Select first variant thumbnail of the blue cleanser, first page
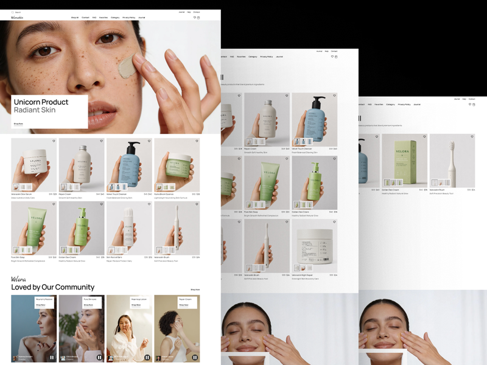This screenshot has height=365, width=487. coord(111,187)
